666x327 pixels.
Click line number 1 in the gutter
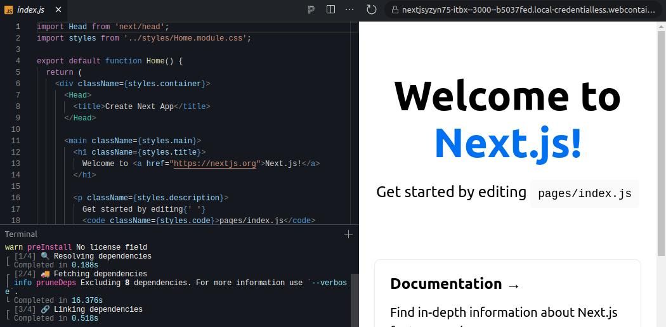[18, 27]
